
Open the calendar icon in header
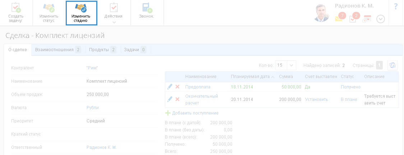(367, 19)
